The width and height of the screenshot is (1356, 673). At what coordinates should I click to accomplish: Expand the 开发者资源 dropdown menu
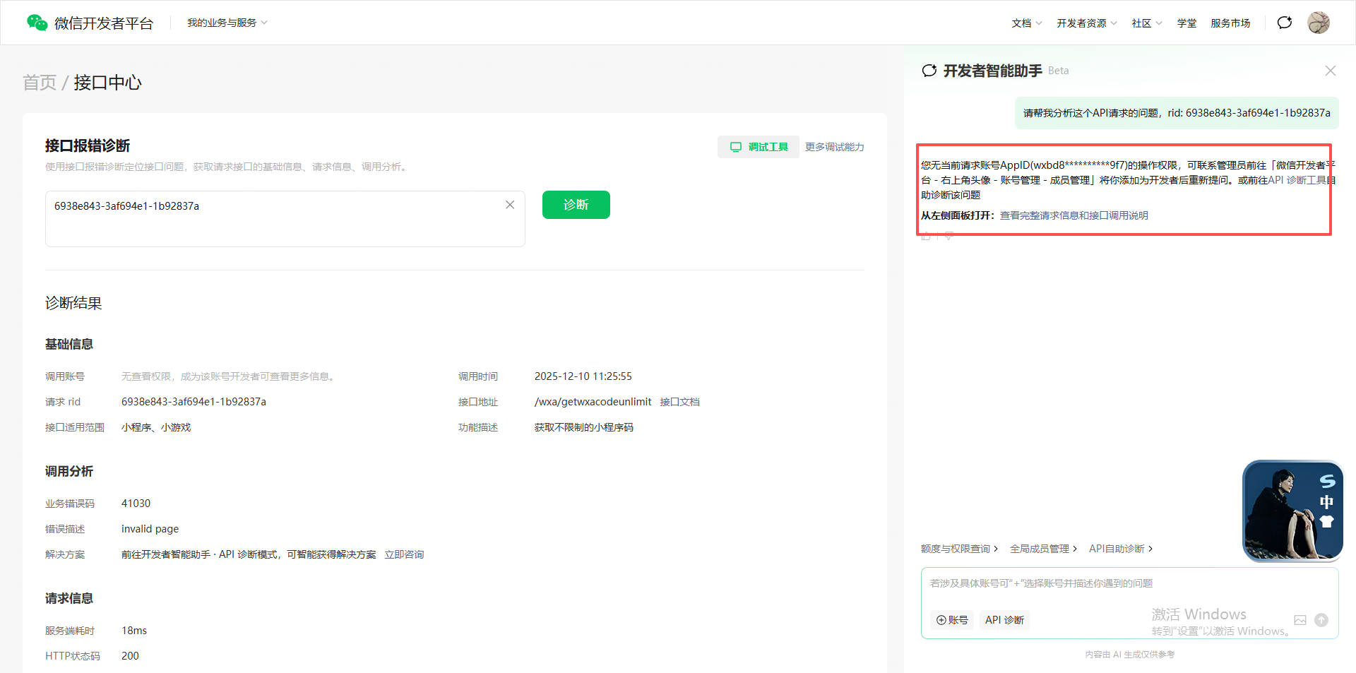[1087, 23]
